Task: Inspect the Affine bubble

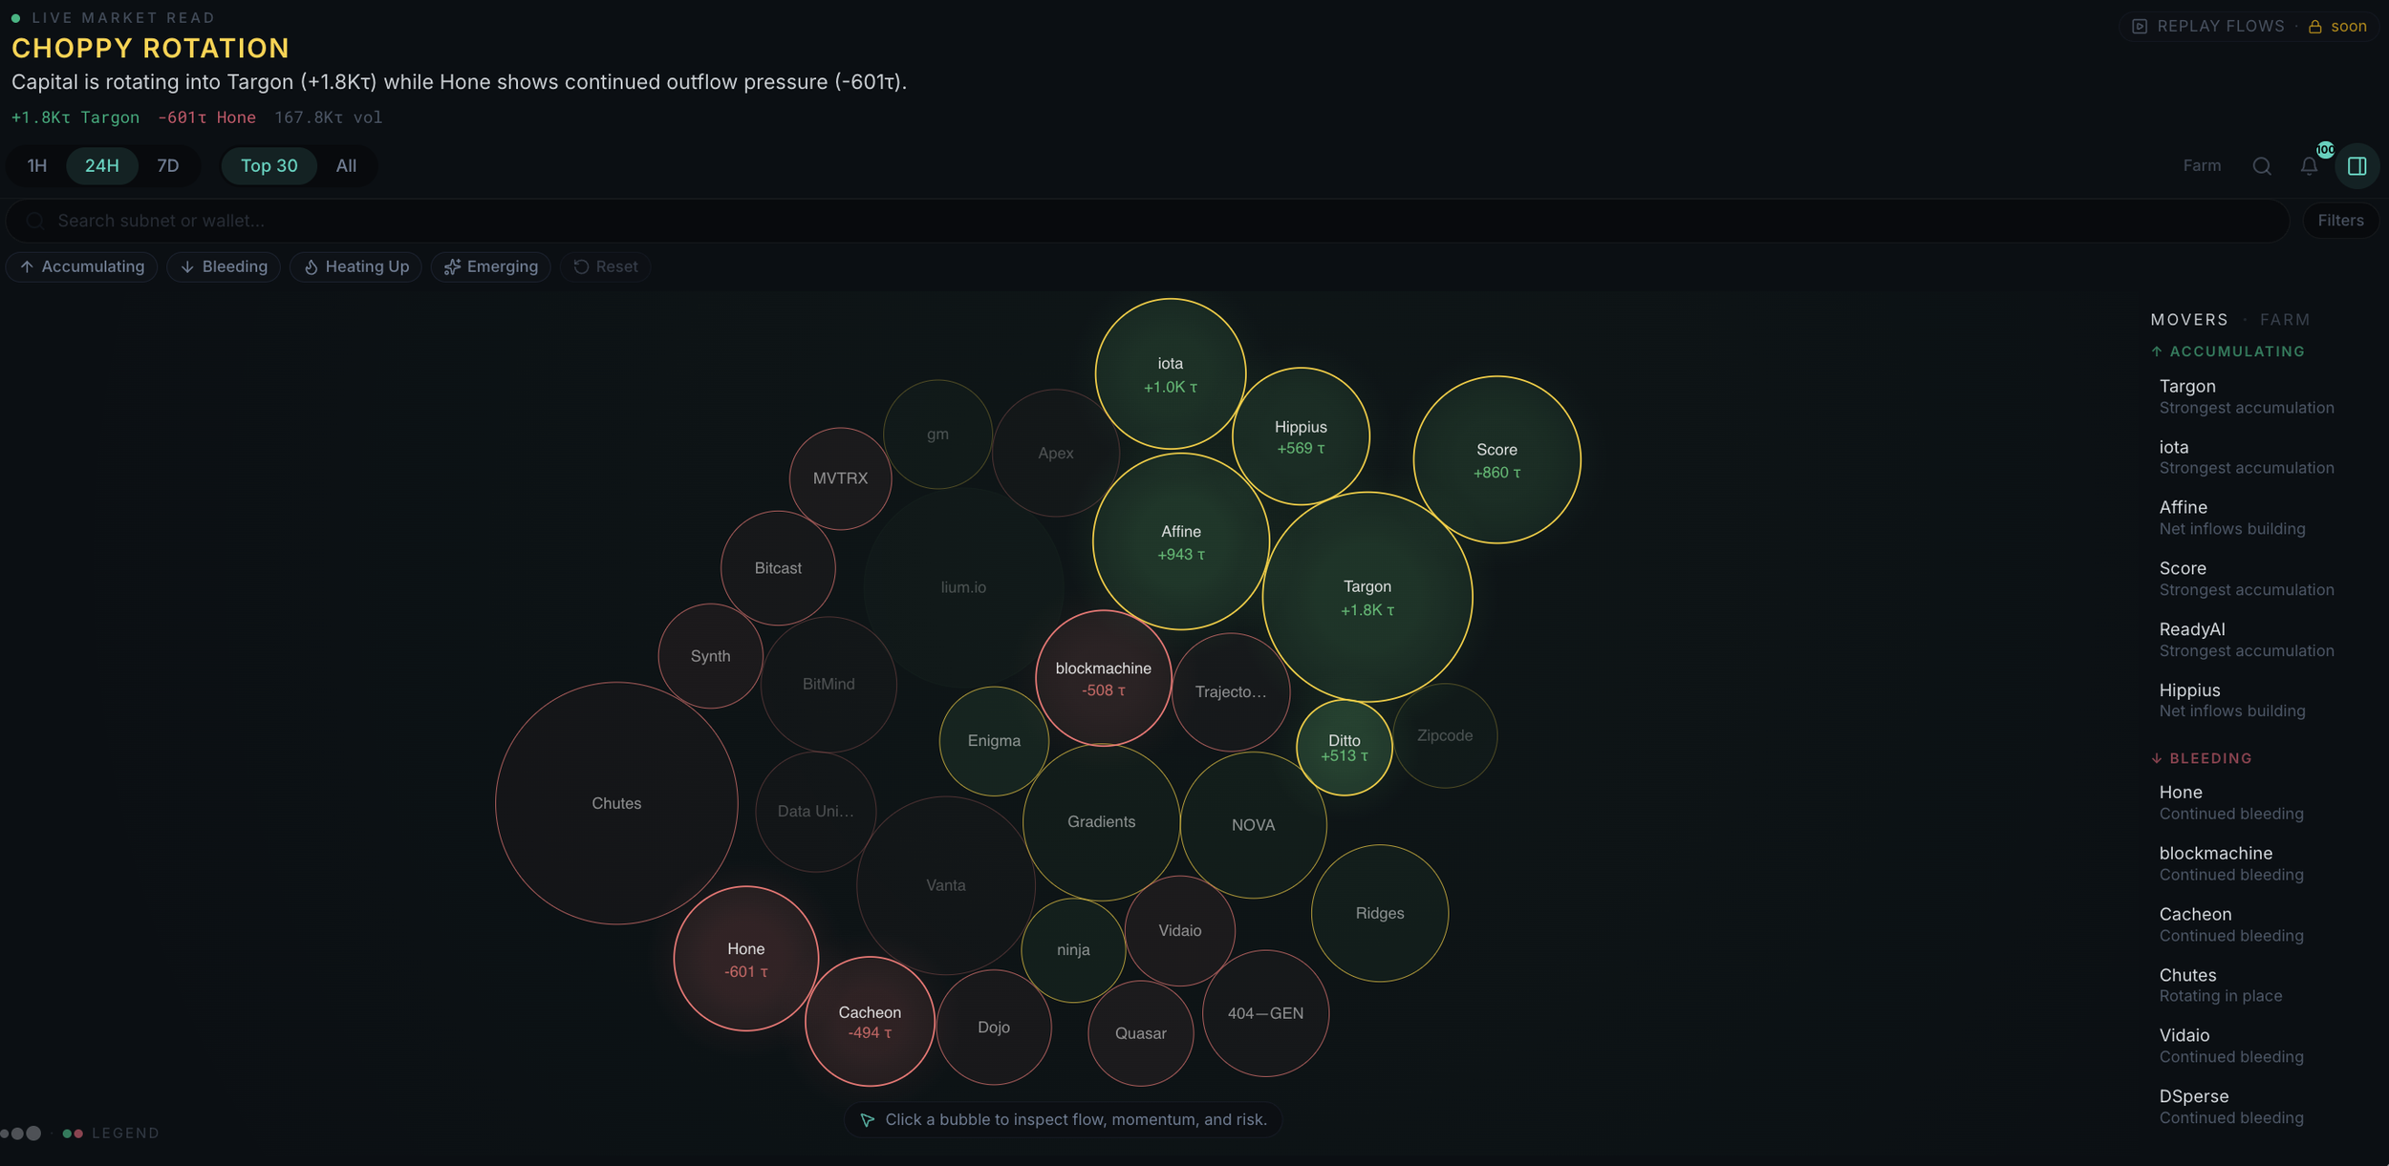Action: [x=1180, y=541]
